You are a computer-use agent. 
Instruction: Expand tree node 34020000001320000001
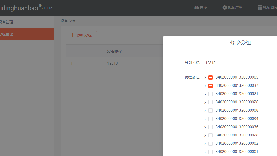[205, 152]
